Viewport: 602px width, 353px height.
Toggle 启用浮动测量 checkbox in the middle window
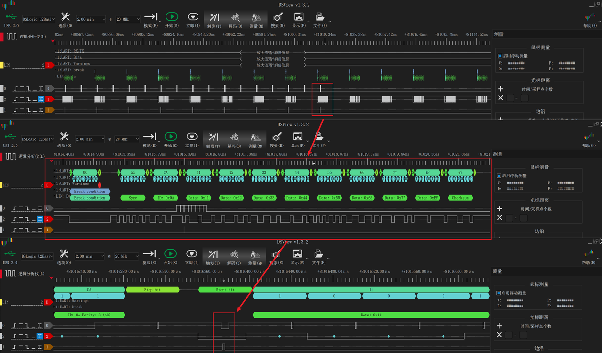point(500,176)
